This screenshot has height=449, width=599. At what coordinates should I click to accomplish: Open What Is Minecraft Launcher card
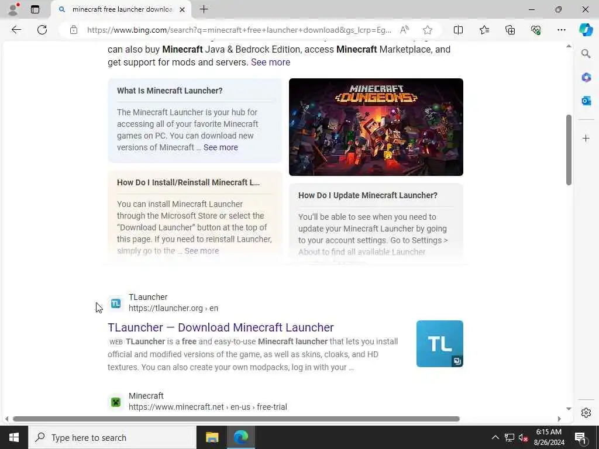pyautogui.click(x=195, y=120)
